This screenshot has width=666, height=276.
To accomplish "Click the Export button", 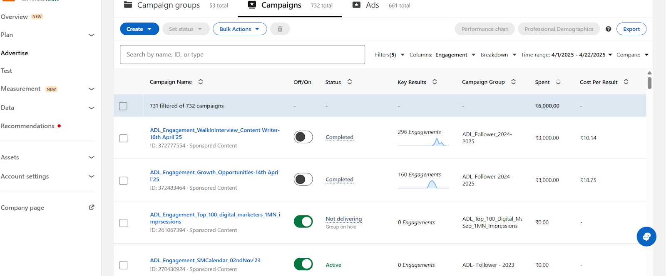I will pos(631,29).
